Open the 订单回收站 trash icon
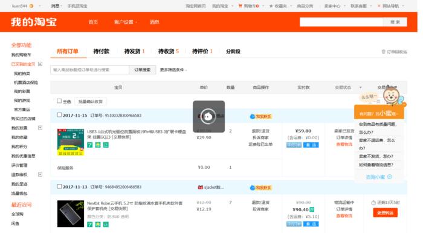Viewport: 423px width, 233px height. pos(383,51)
